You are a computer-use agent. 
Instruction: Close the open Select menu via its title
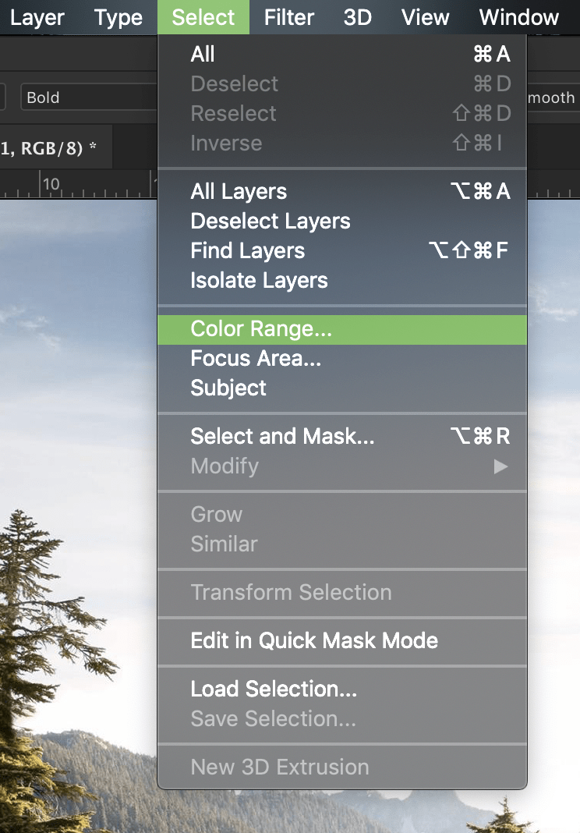coord(203,17)
